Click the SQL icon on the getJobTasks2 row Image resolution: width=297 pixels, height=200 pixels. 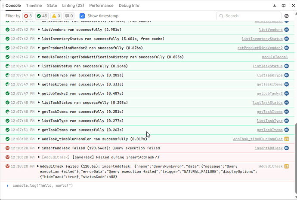[287, 93]
